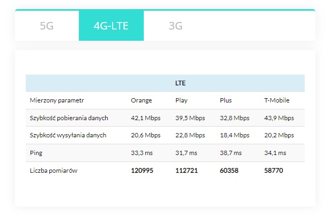Click the 'Mierzony parametr' column label
Viewport: 331px width, 221px height.
(57, 100)
